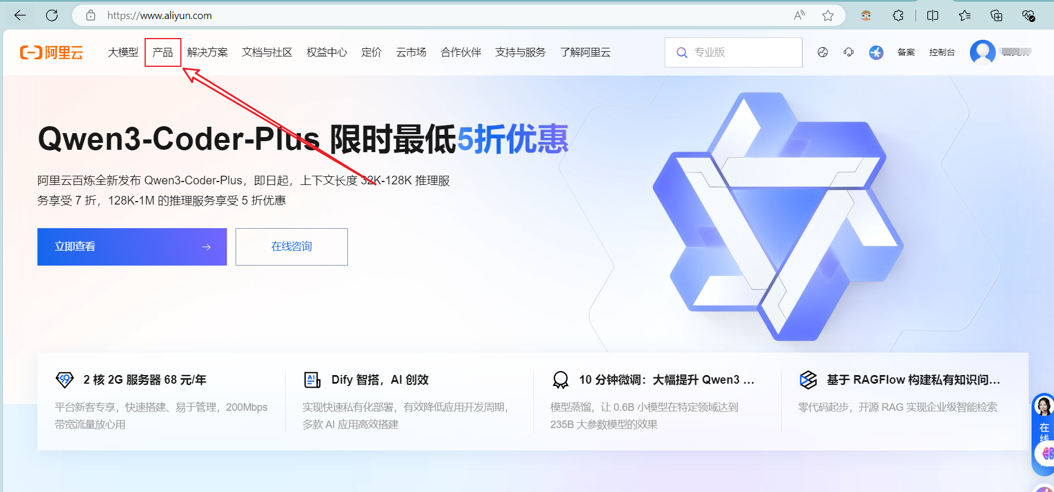The image size is (1054, 492).
Task: Add page to favorites with star icon
Action: tap(828, 16)
